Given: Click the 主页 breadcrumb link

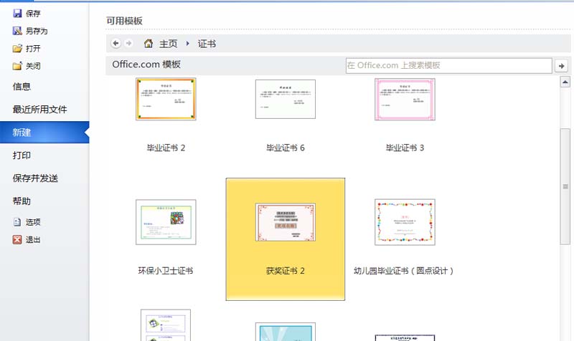Looking at the screenshot, I should pos(168,44).
